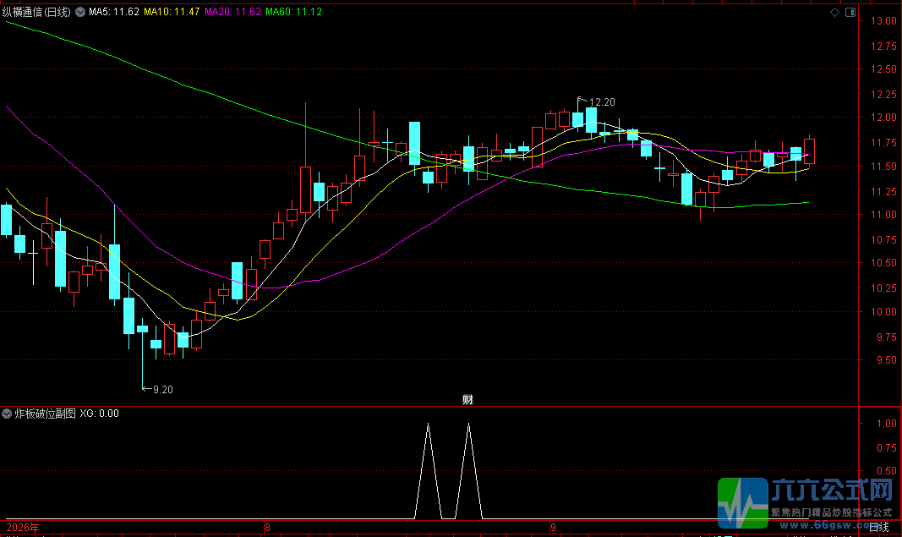The height and width of the screenshot is (537, 902).
Task: Click the 2026年 date label on time axis
Action: pos(23,527)
